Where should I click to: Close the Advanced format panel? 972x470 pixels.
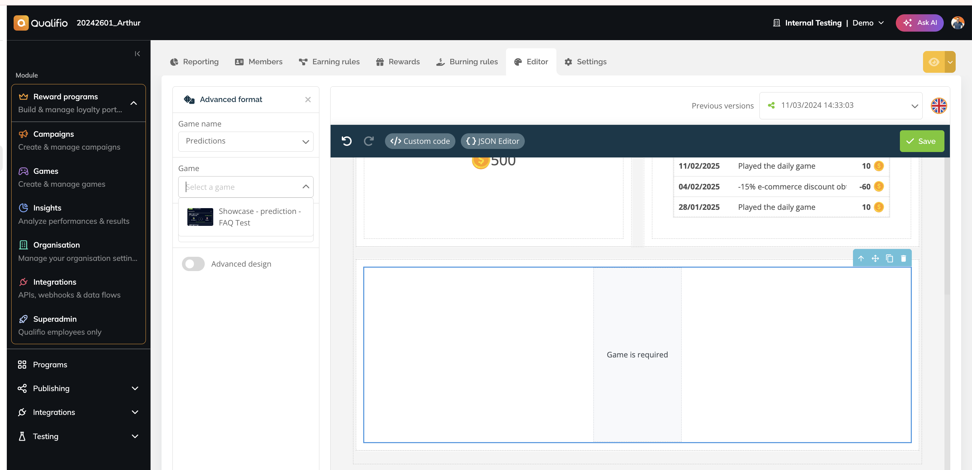pos(308,100)
